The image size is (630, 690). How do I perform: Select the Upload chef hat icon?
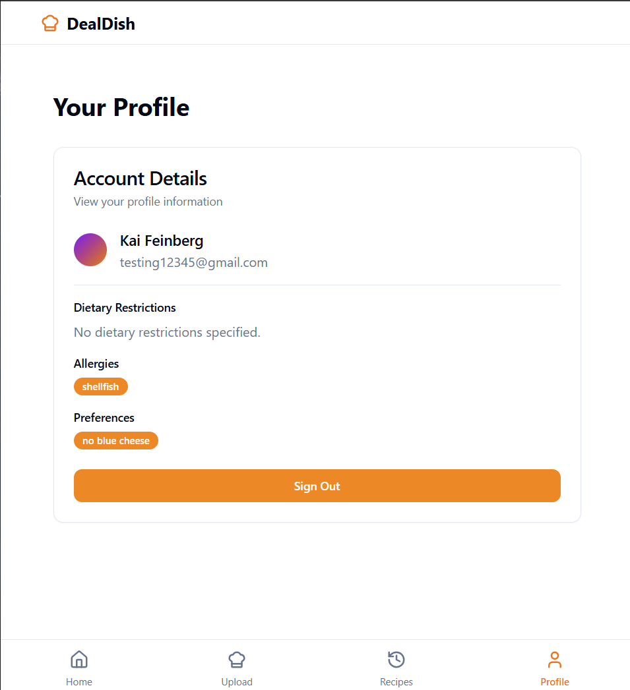pyautogui.click(x=237, y=660)
